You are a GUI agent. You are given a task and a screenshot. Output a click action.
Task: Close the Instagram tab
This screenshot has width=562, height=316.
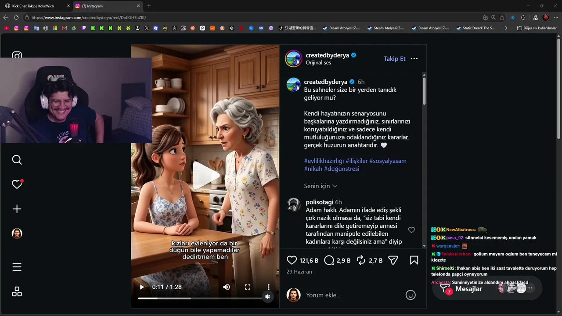coord(139,6)
